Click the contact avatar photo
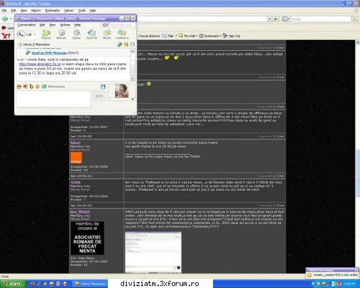Image resolution: width=360 pixels, height=288 pixels. 122,91
